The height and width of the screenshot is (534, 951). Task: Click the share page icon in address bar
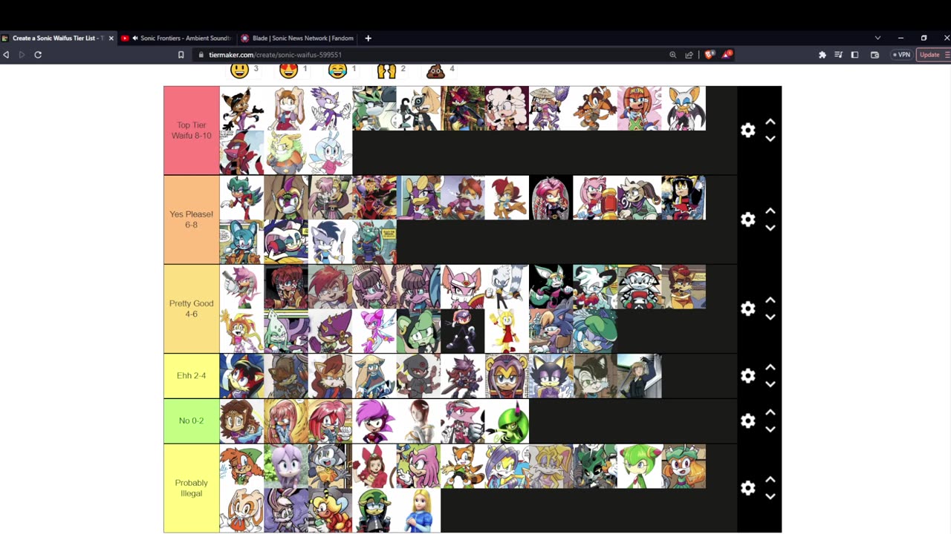[689, 55]
